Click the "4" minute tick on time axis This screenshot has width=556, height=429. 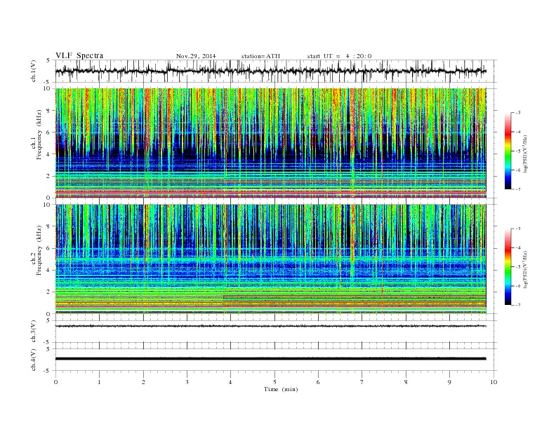[231, 382]
